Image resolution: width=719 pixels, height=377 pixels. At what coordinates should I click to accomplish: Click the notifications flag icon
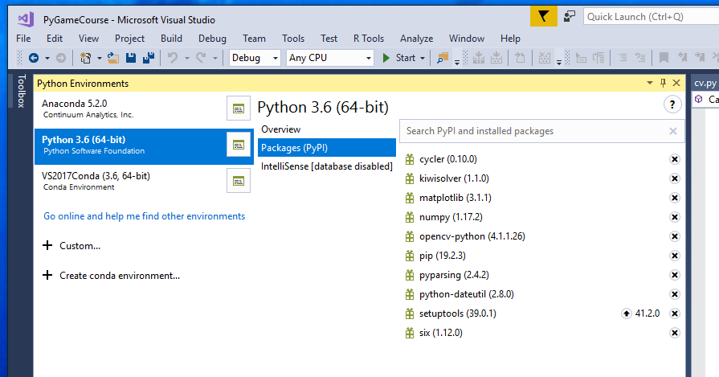(543, 17)
